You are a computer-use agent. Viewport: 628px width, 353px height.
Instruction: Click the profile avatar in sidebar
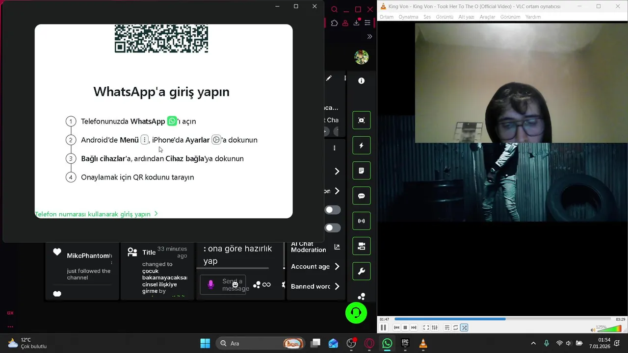362,57
